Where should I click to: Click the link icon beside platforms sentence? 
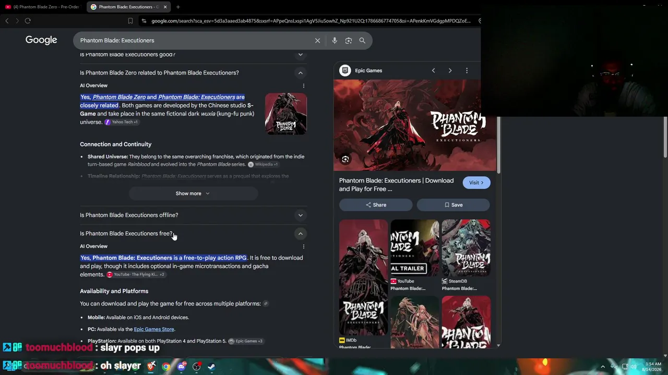(x=266, y=304)
